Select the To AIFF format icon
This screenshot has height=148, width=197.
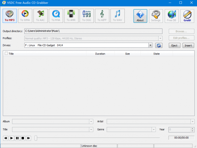[102, 16]
